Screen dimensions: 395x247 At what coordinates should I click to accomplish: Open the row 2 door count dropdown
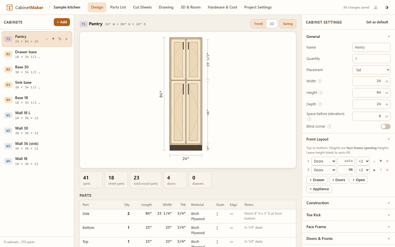coord(363,170)
